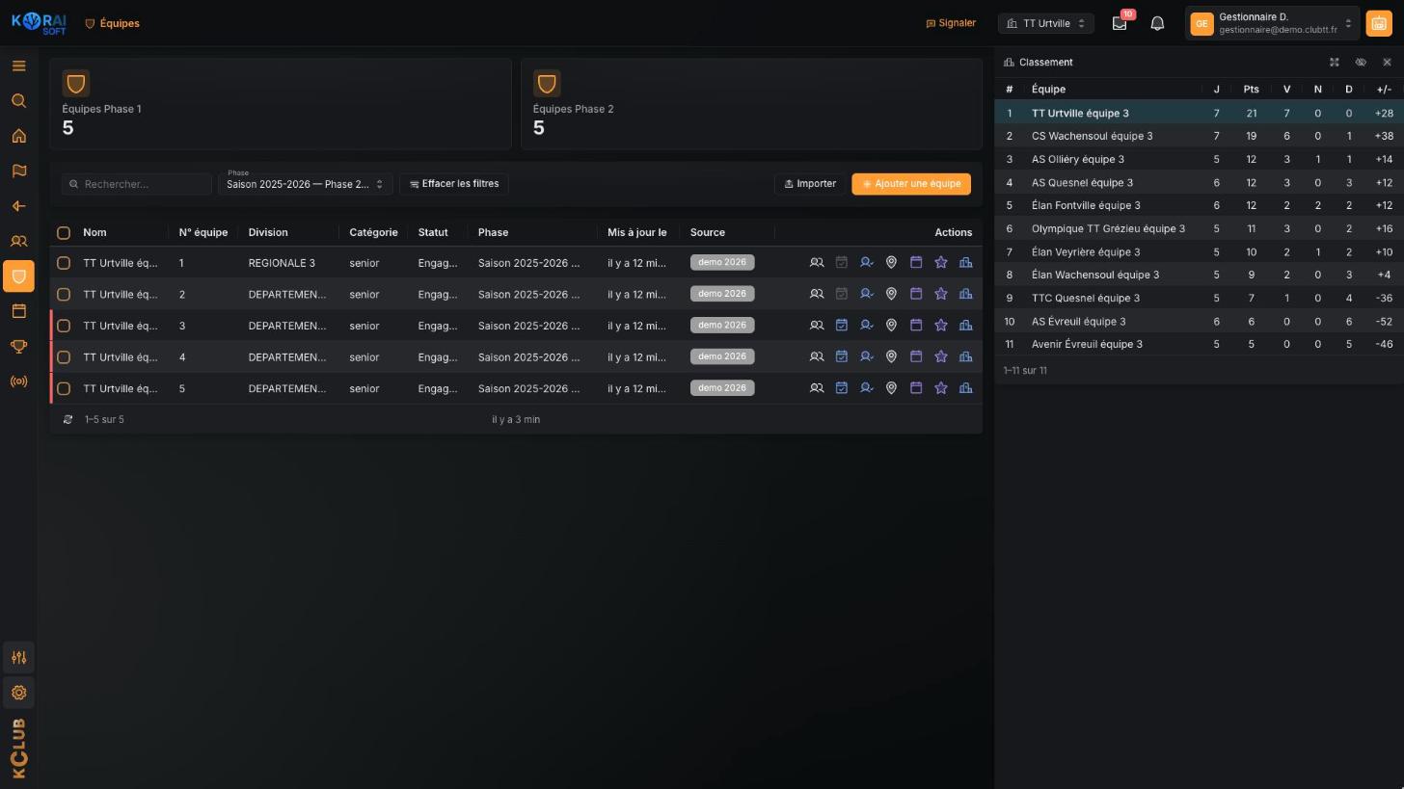This screenshot has height=789, width=1404.
Task: Open players icon for team number 1
Action: (817, 262)
